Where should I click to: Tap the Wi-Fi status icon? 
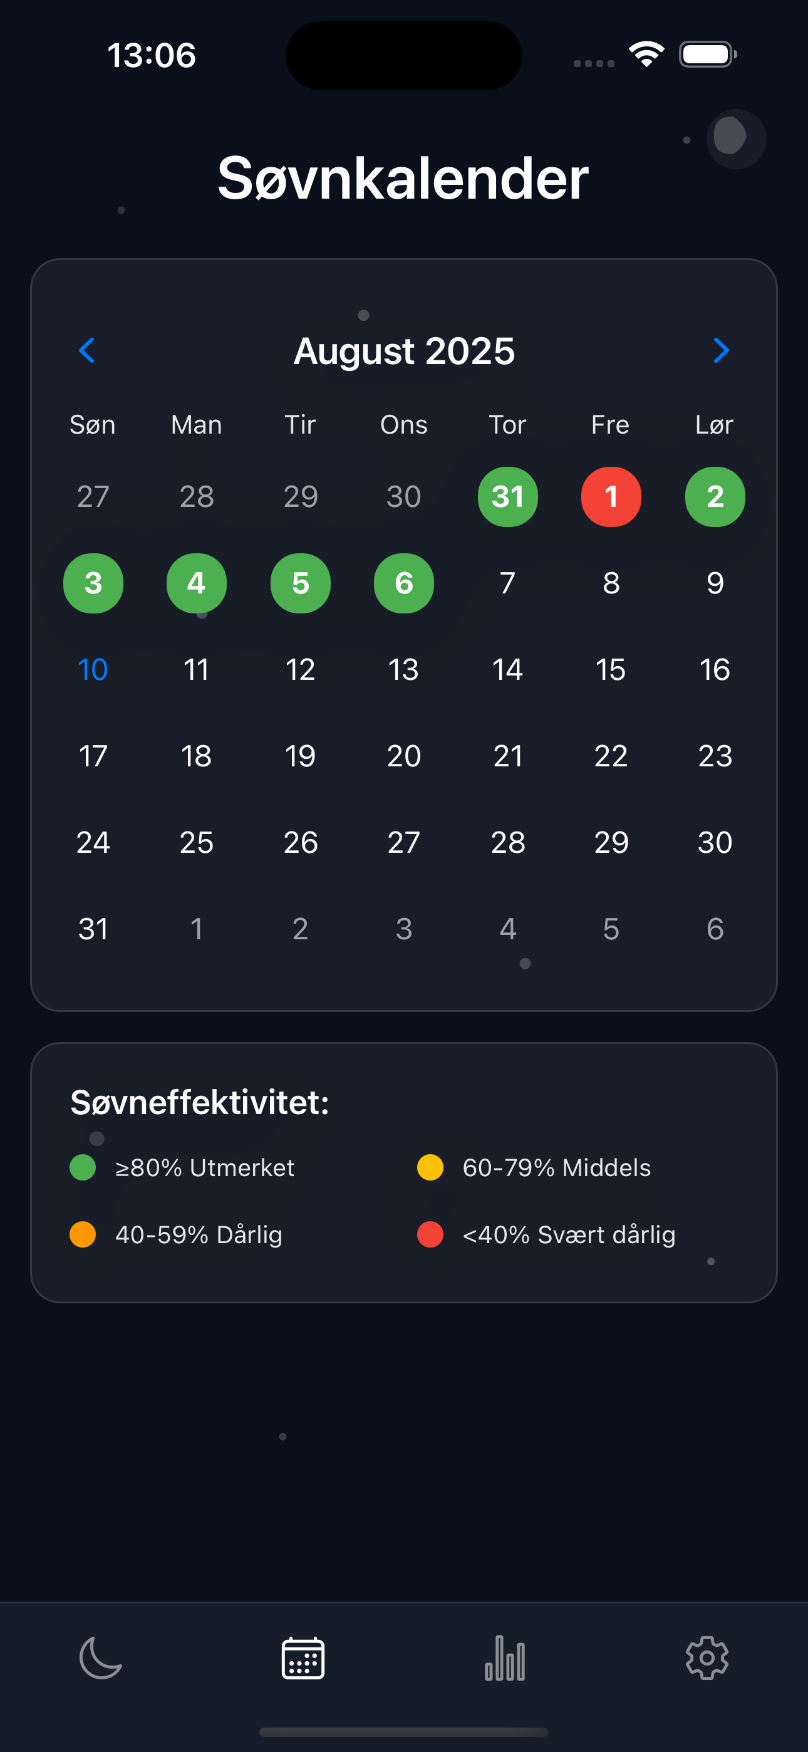tap(646, 55)
